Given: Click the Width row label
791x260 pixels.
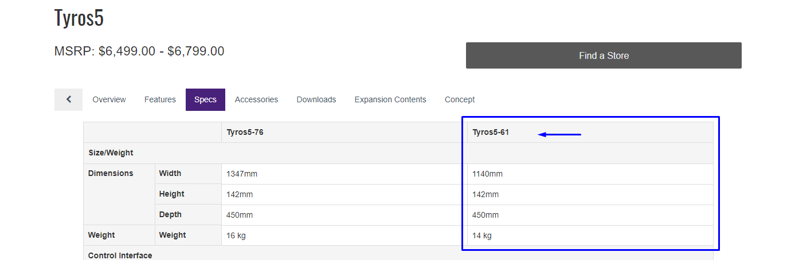Looking at the screenshot, I should click(170, 173).
